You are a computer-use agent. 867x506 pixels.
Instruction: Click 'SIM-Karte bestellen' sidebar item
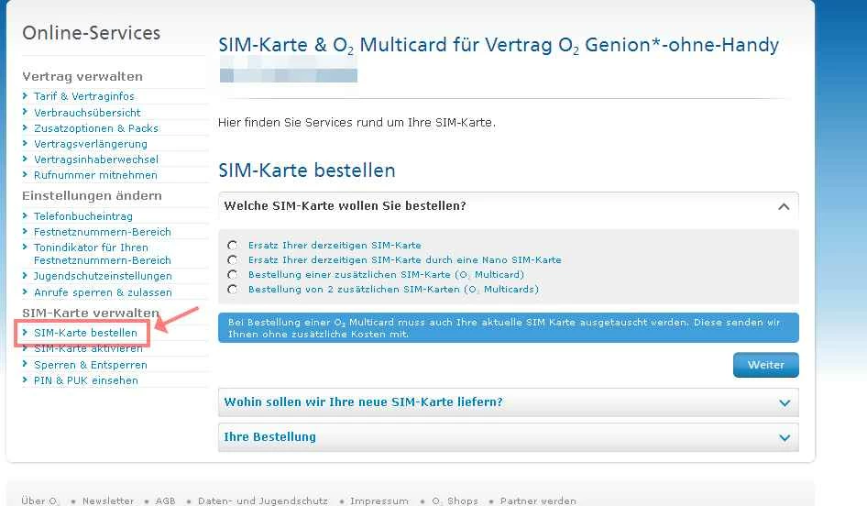(x=85, y=332)
